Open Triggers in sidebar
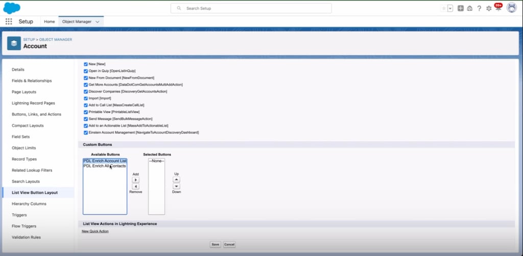Screen dimensions: 523x256 pos(19,215)
